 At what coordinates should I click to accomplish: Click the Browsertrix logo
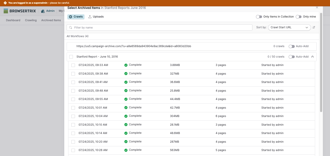click(x=20, y=11)
